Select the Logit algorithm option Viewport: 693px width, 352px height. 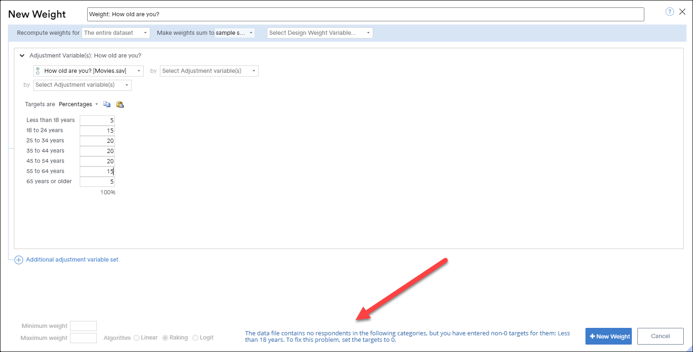click(x=195, y=338)
